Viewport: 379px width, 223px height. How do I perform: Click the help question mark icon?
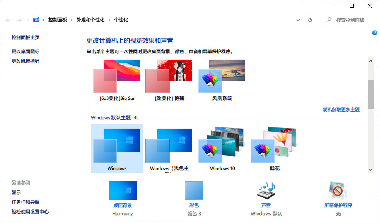(x=375, y=33)
